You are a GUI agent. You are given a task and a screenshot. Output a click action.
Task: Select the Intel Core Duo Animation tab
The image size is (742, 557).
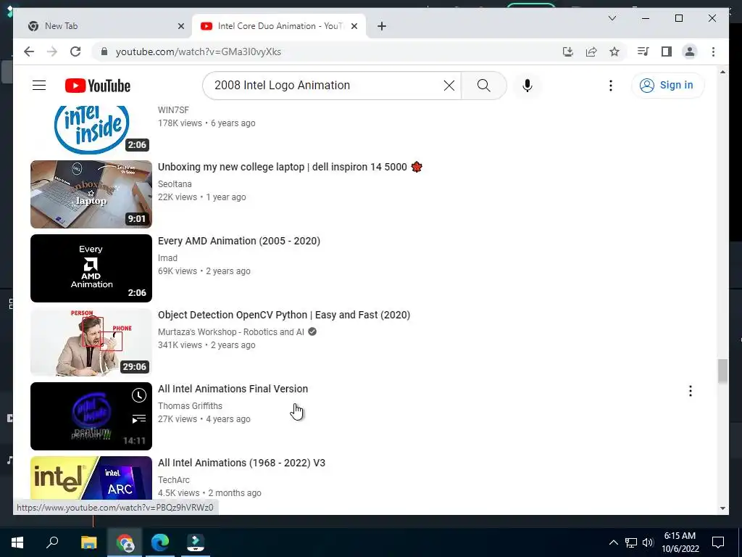click(x=279, y=26)
